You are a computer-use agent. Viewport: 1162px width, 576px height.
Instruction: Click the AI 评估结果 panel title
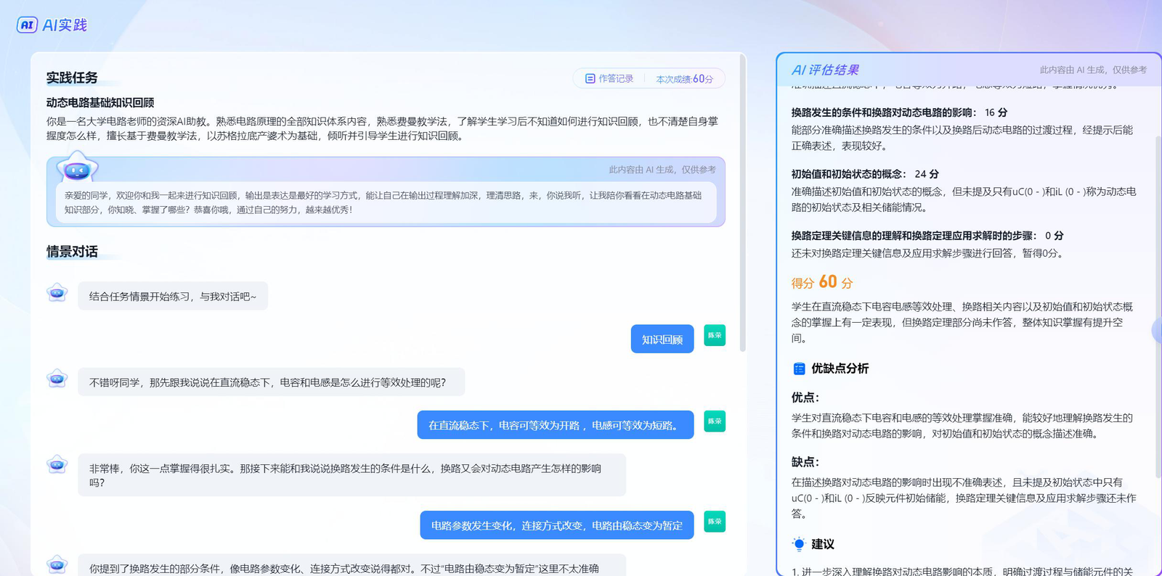pyautogui.click(x=825, y=70)
